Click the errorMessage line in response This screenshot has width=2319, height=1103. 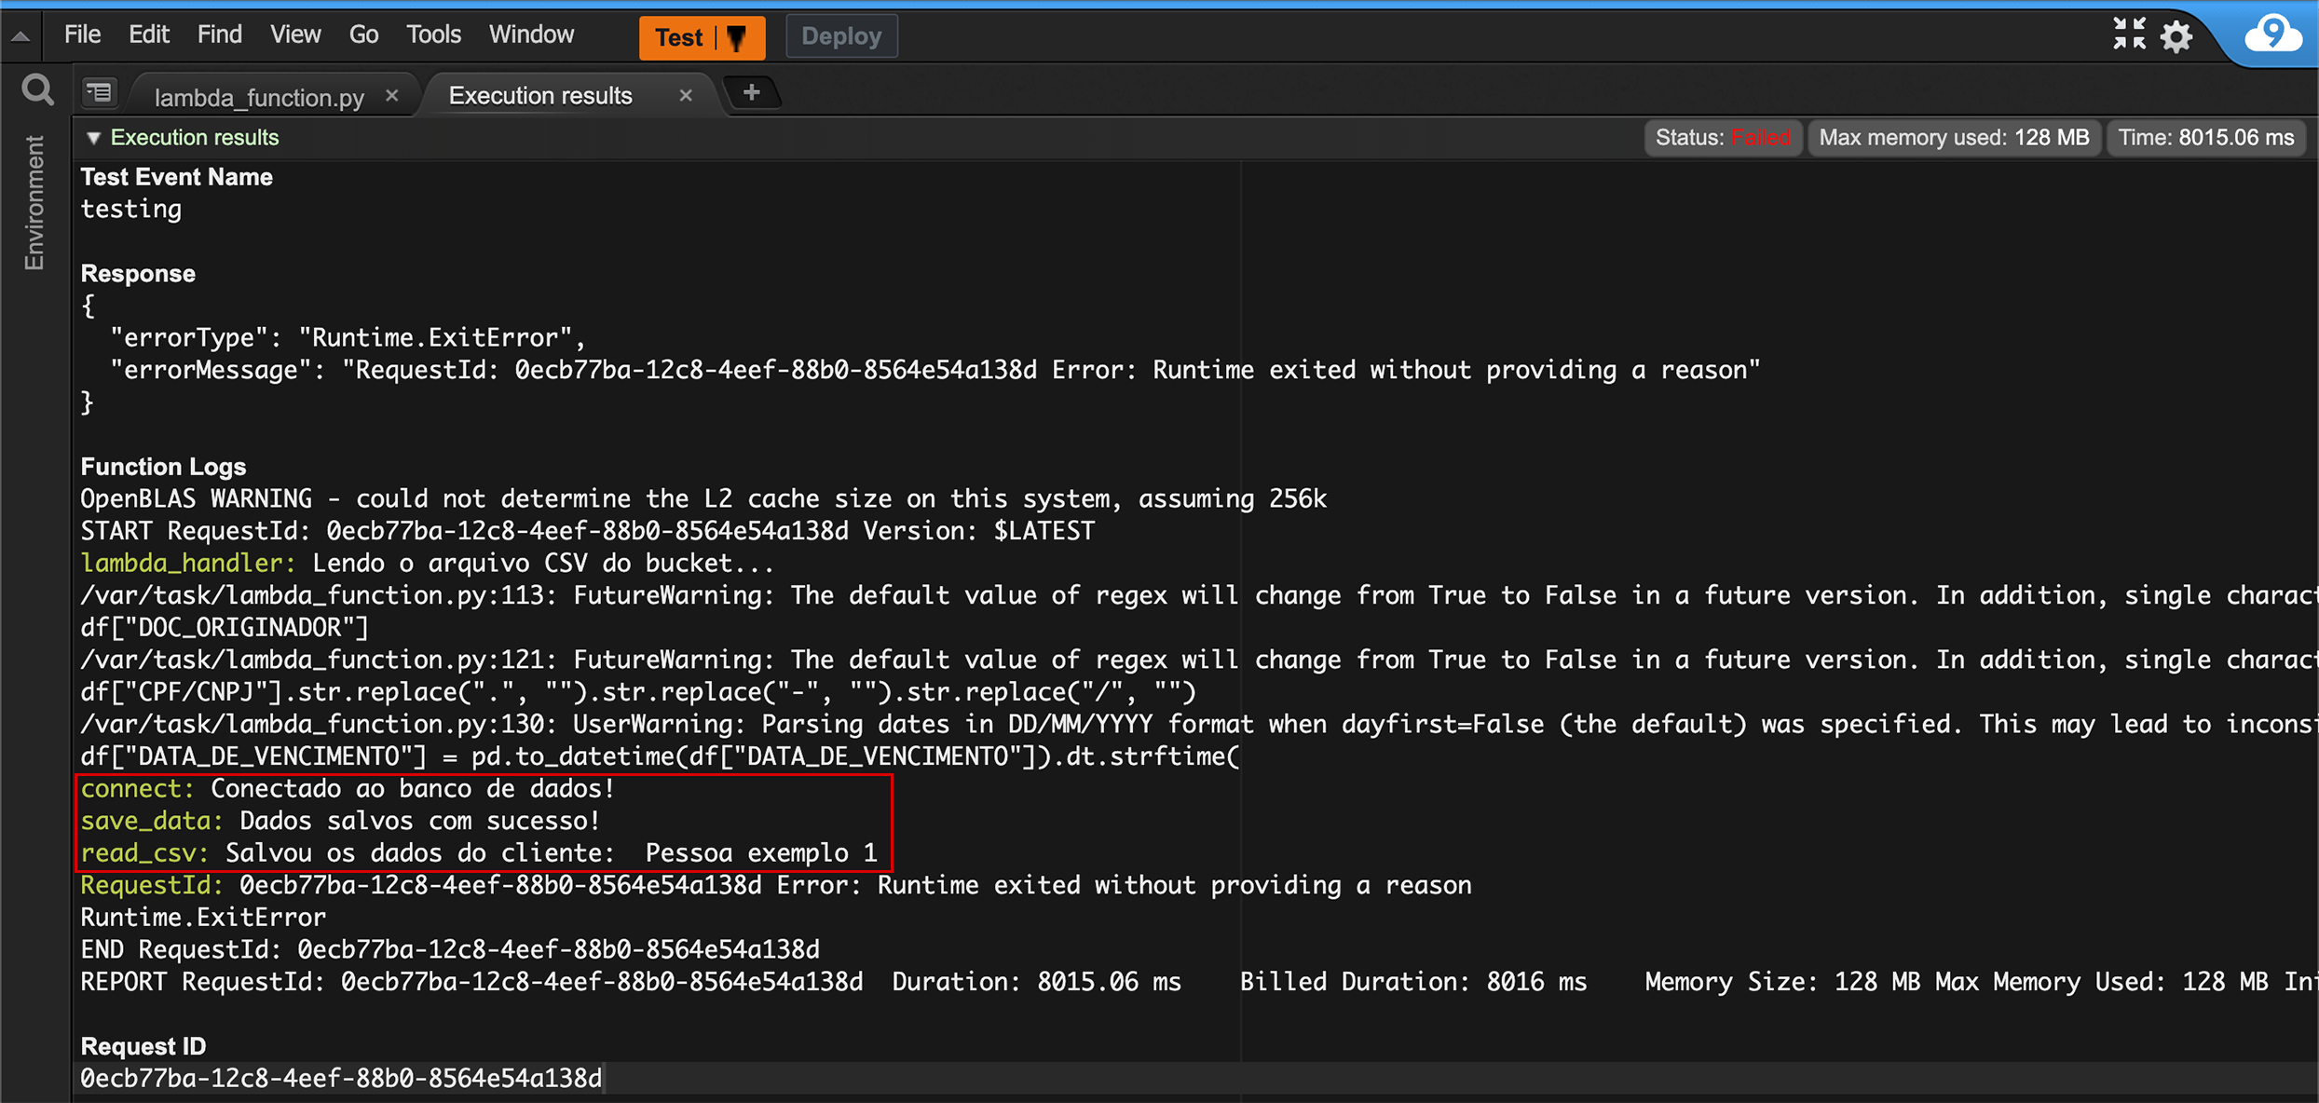pos(934,370)
